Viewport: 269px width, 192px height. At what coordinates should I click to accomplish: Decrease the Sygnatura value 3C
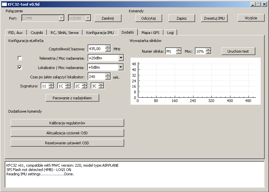tap(101, 87)
